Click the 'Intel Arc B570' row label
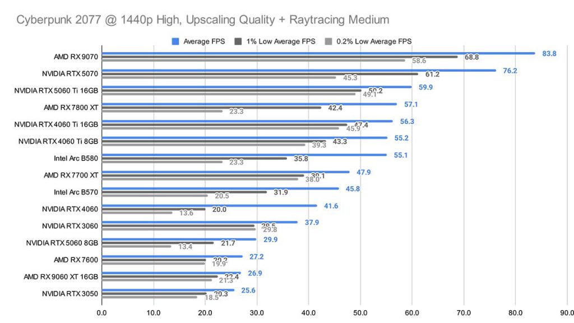Viewport: 574px width, 323px height. (x=76, y=192)
